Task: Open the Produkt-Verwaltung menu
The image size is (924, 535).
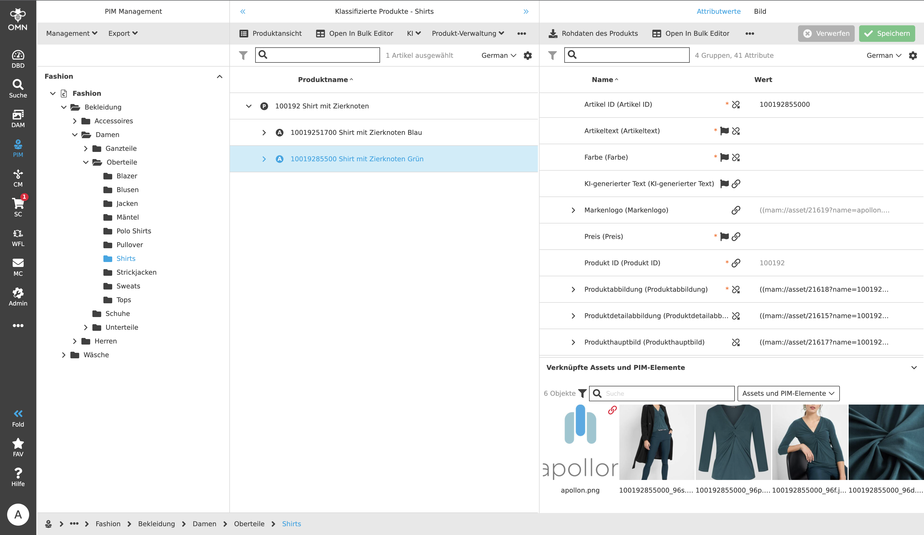Action: click(x=468, y=33)
